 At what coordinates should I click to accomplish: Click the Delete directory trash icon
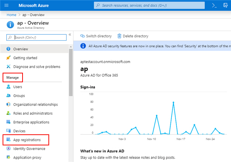[119, 36]
